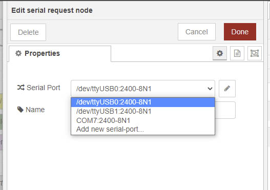Click into the Name input field
Image resolution: width=270 pixels, height=190 pixels.
225,110
